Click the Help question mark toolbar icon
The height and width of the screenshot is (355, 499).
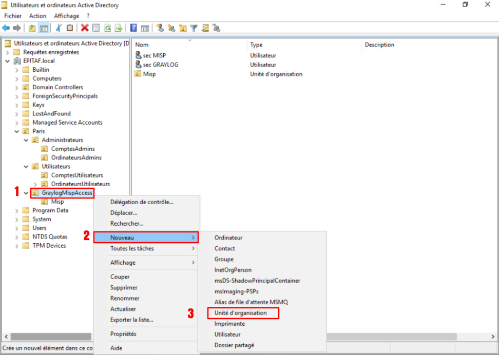tap(133, 28)
